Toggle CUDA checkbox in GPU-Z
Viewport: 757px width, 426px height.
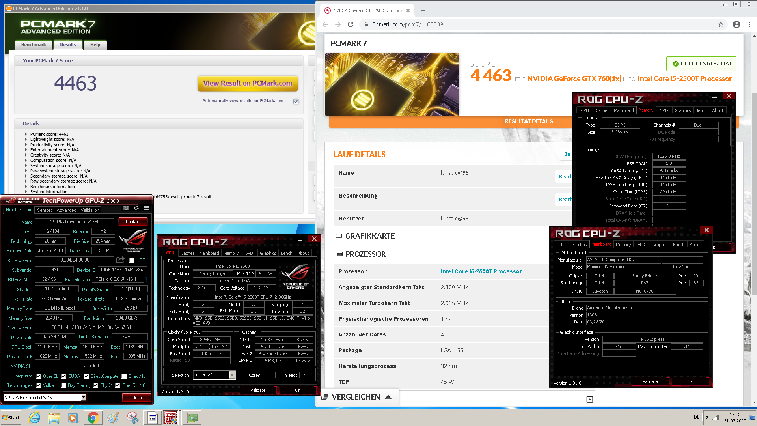click(64, 376)
